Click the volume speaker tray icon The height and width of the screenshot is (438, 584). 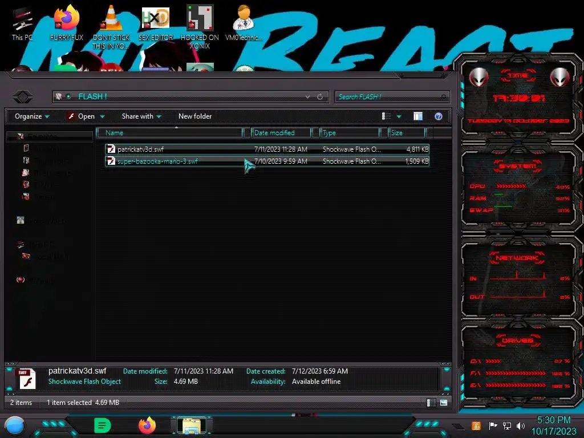click(x=520, y=425)
